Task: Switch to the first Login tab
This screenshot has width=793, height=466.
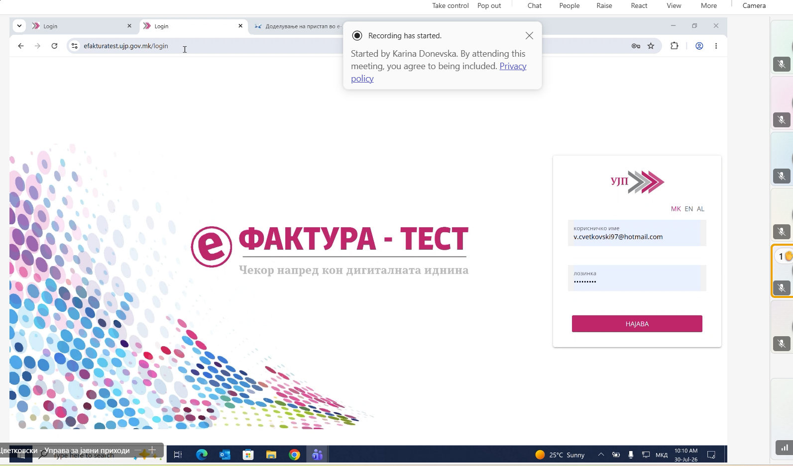Action: [80, 26]
